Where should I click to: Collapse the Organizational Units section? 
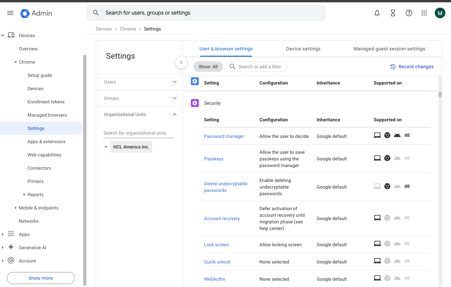pos(175,114)
